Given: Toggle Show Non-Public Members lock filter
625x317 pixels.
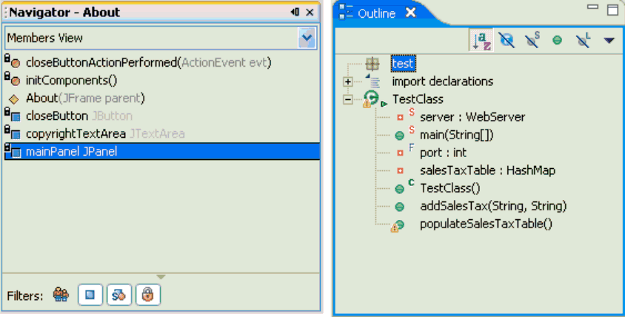Looking at the screenshot, I should pyautogui.click(x=147, y=295).
